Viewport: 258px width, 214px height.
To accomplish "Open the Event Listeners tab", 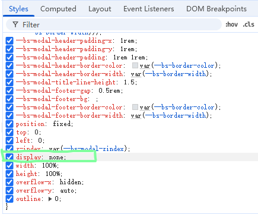I will pyautogui.click(x=149, y=9).
